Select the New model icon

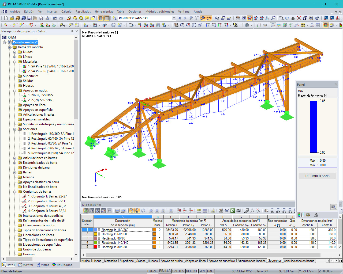click(6, 18)
